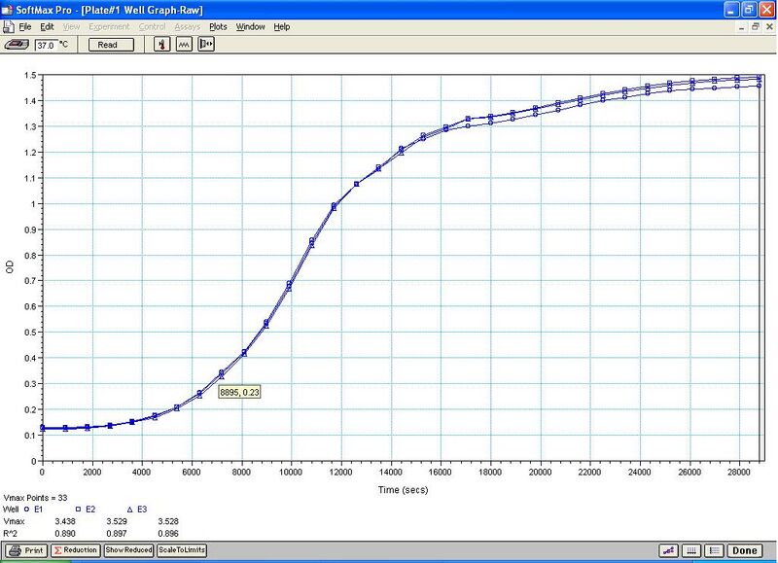Click the SoftMax Pro title bar icon

tap(8, 9)
